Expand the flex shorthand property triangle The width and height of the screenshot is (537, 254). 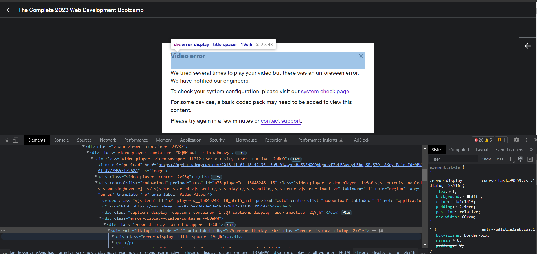(x=450, y=191)
